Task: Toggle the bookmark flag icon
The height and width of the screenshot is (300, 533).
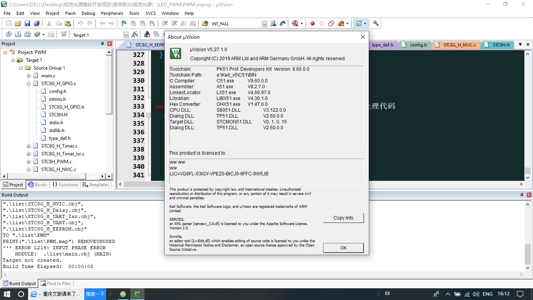Action: point(124,23)
